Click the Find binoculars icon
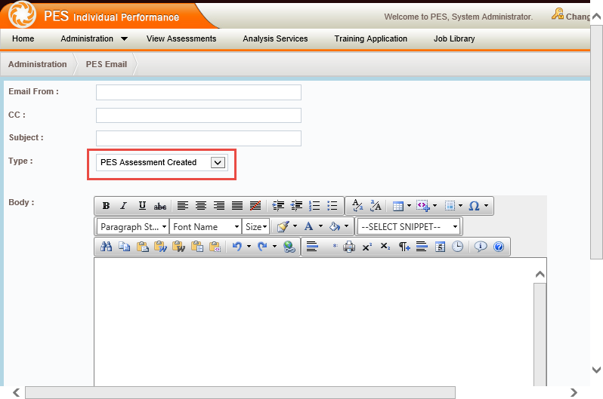603x399 pixels. [x=107, y=247]
